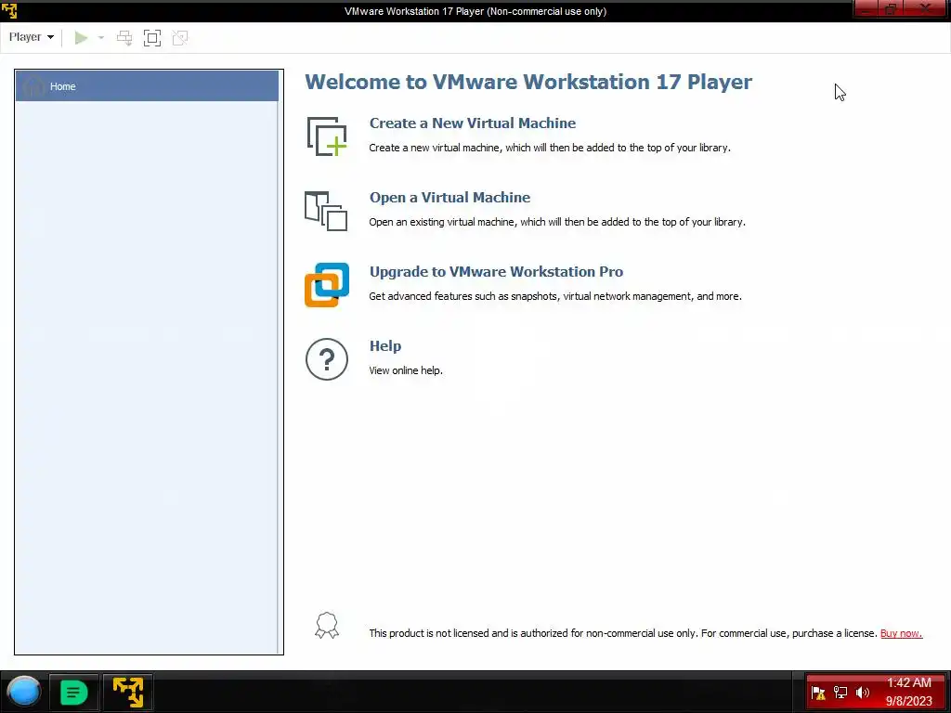Click the green notes app taskbar icon
Viewport: 951px width, 713px height.
[x=73, y=692]
